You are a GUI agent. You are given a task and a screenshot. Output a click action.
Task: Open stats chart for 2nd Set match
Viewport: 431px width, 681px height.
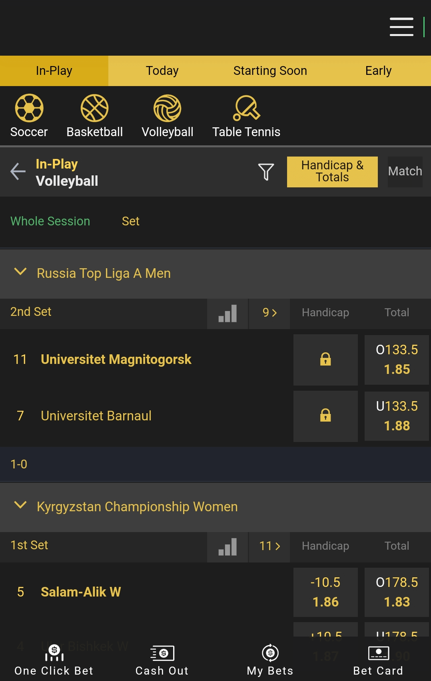tap(227, 313)
